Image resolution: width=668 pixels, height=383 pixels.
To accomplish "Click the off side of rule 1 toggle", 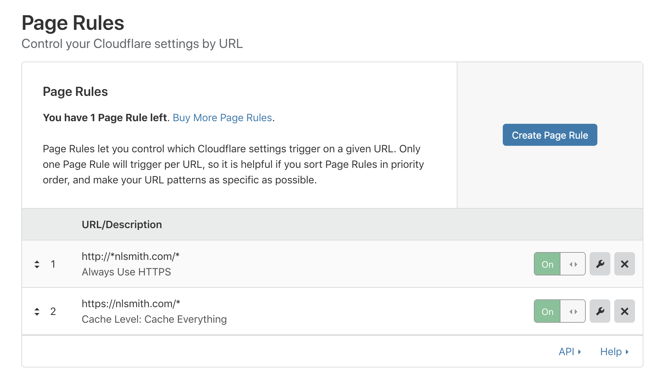I will pos(573,264).
